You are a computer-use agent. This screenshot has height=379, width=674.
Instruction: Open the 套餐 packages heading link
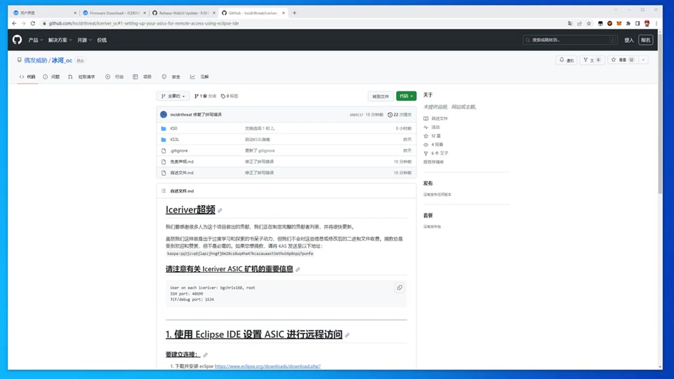click(x=428, y=215)
